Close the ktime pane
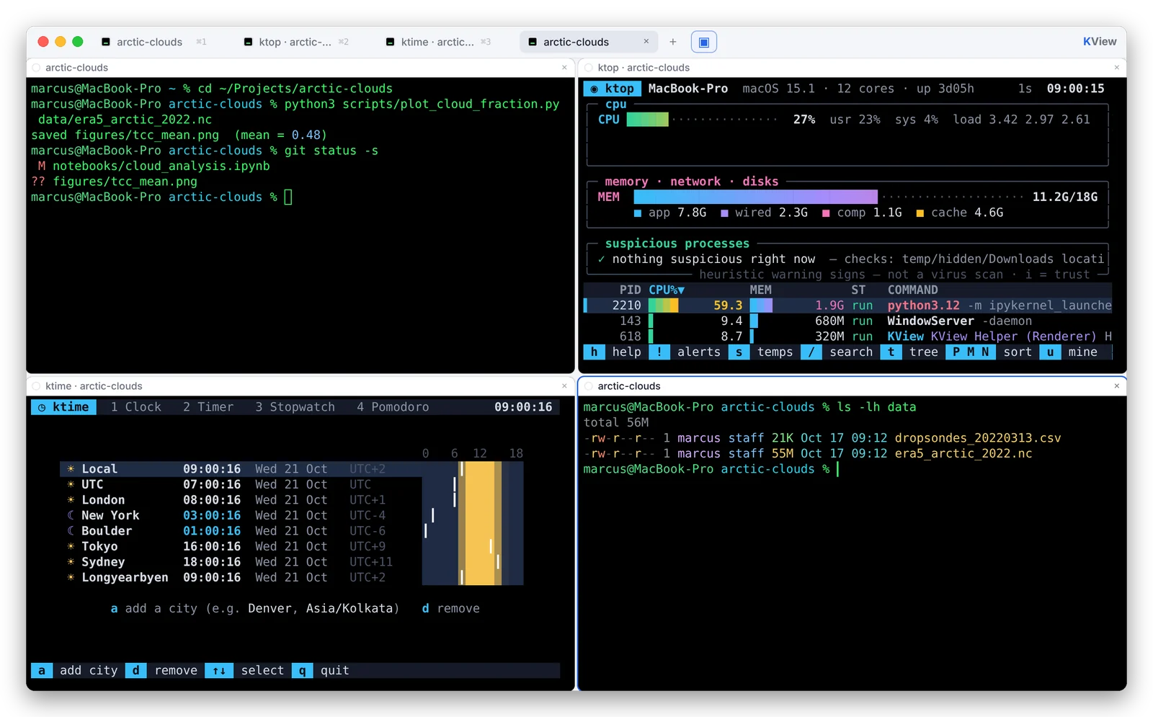The image size is (1153, 717). 564,386
